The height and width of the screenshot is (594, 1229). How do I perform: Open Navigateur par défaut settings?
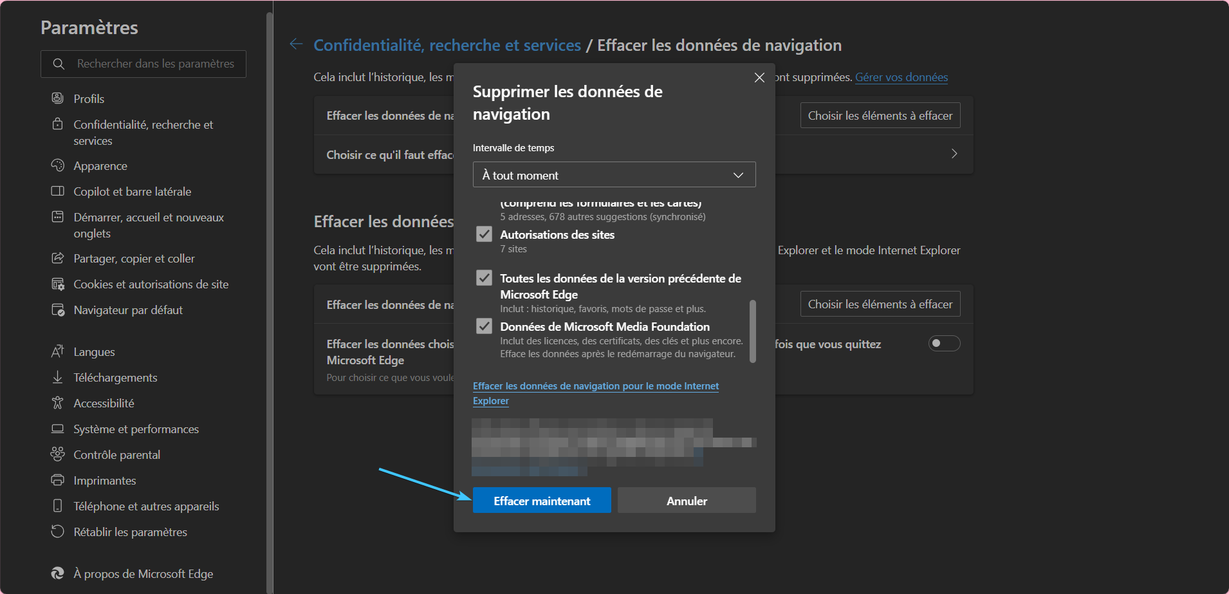[x=128, y=310]
